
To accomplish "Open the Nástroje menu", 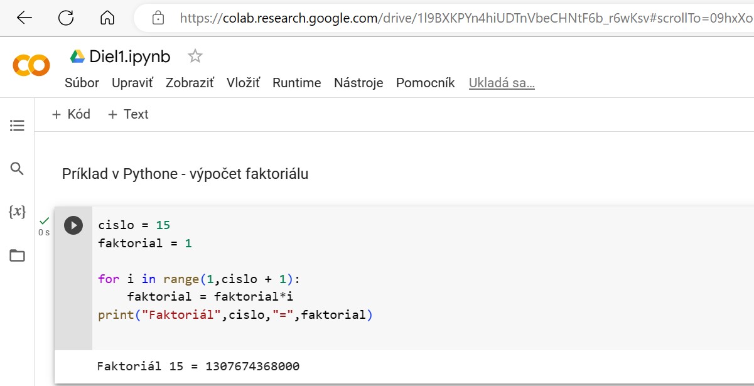I will (358, 83).
